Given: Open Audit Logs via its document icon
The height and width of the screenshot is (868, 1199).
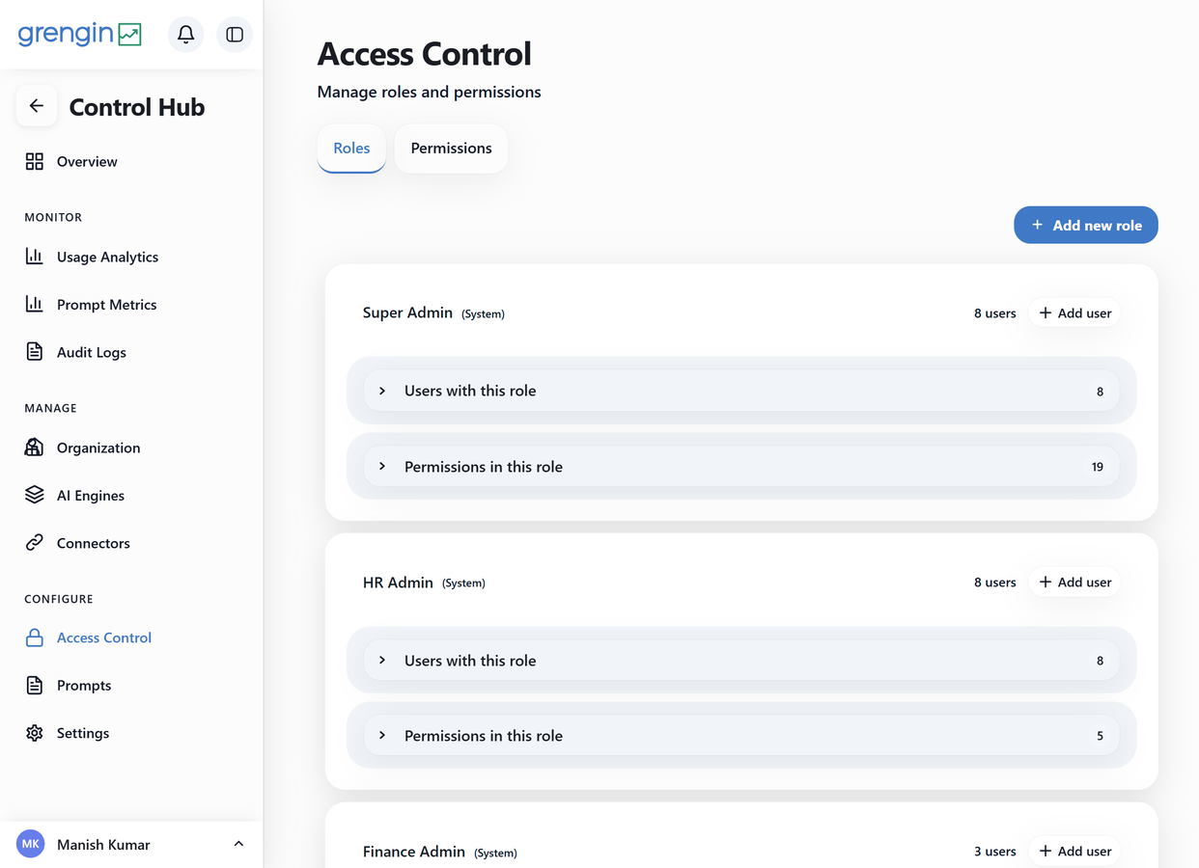Looking at the screenshot, I should (x=35, y=352).
